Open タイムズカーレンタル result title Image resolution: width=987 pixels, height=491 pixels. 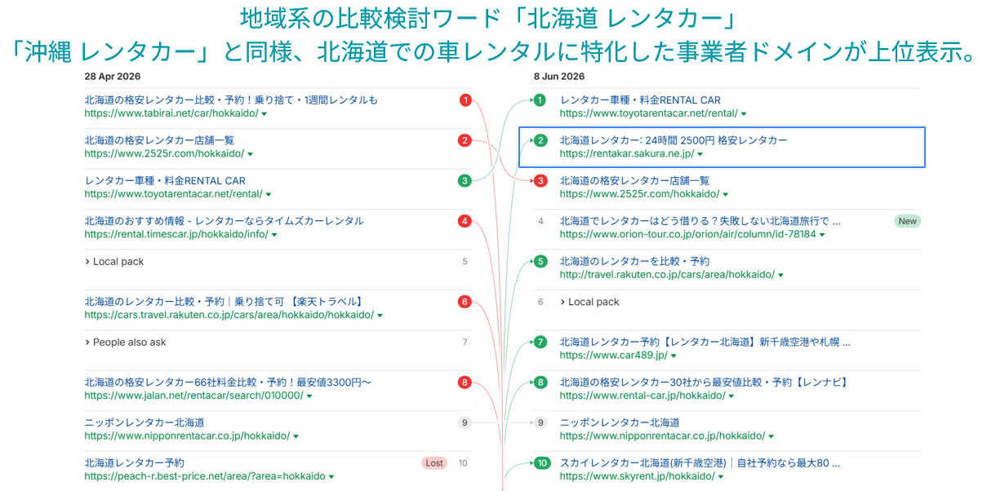tap(224, 221)
